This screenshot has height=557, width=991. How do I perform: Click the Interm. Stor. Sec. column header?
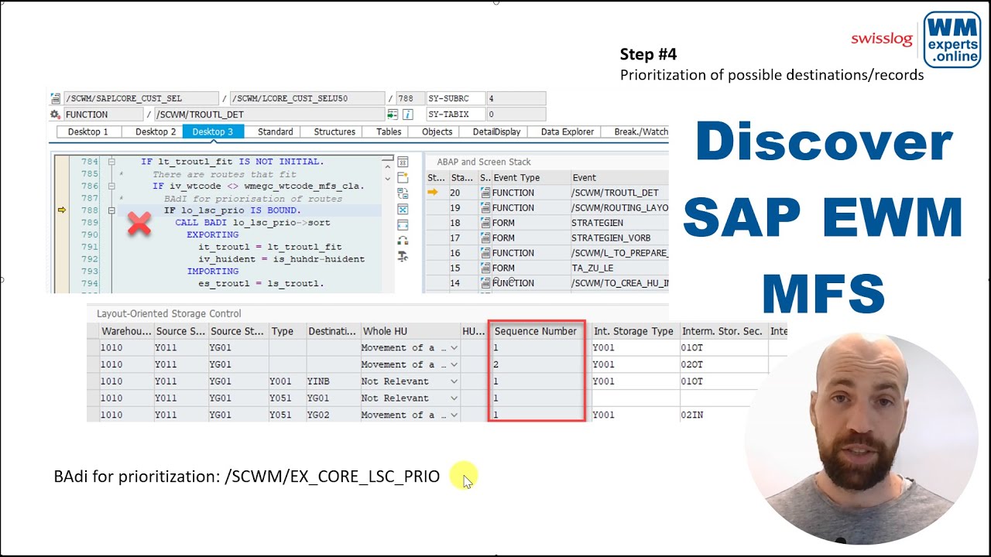coord(723,331)
